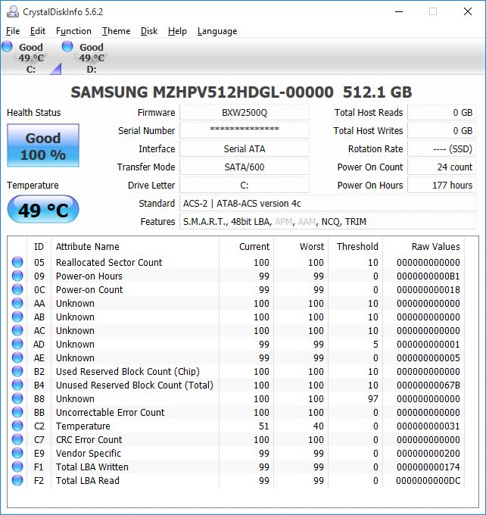Viewport: 486px width, 515px height.
Task: Open the Edit menu
Action: 37,31
